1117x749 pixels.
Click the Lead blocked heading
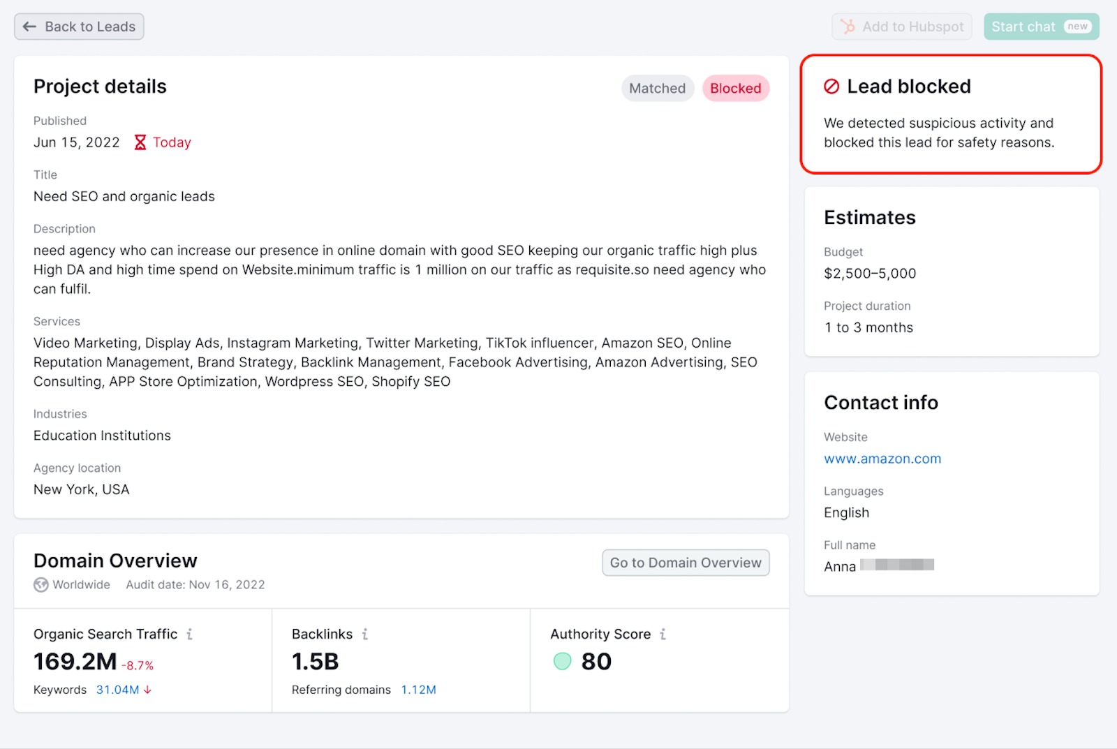coord(909,87)
